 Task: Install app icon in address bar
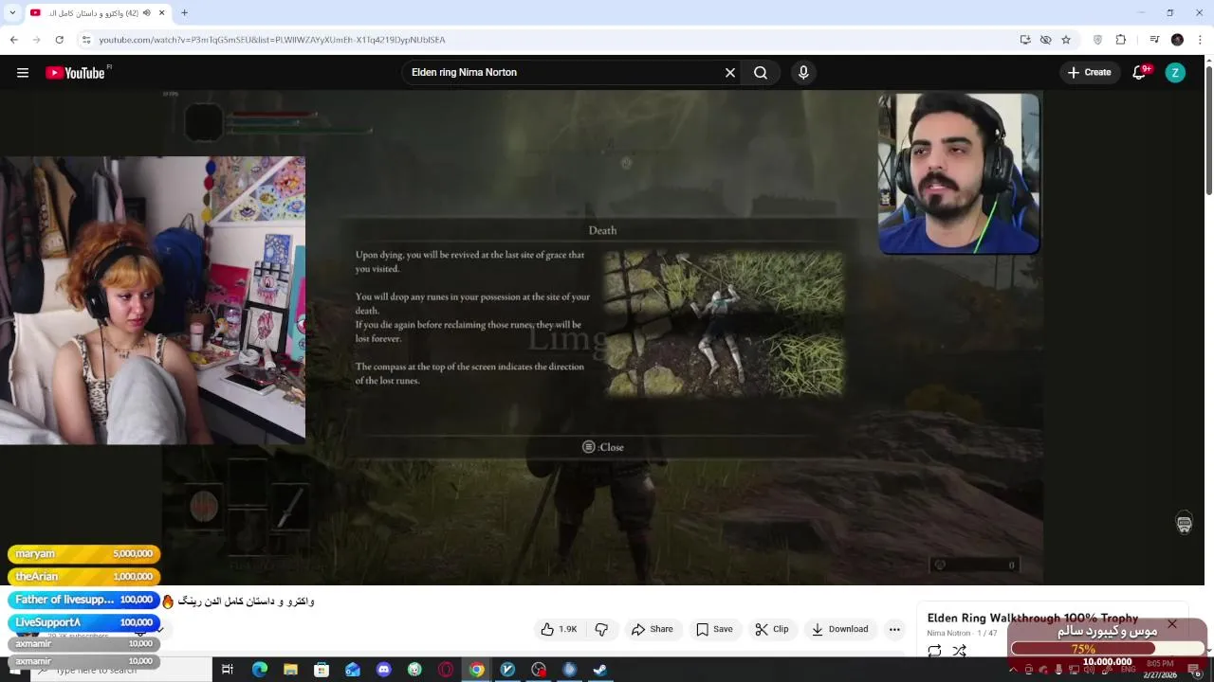tap(1025, 40)
